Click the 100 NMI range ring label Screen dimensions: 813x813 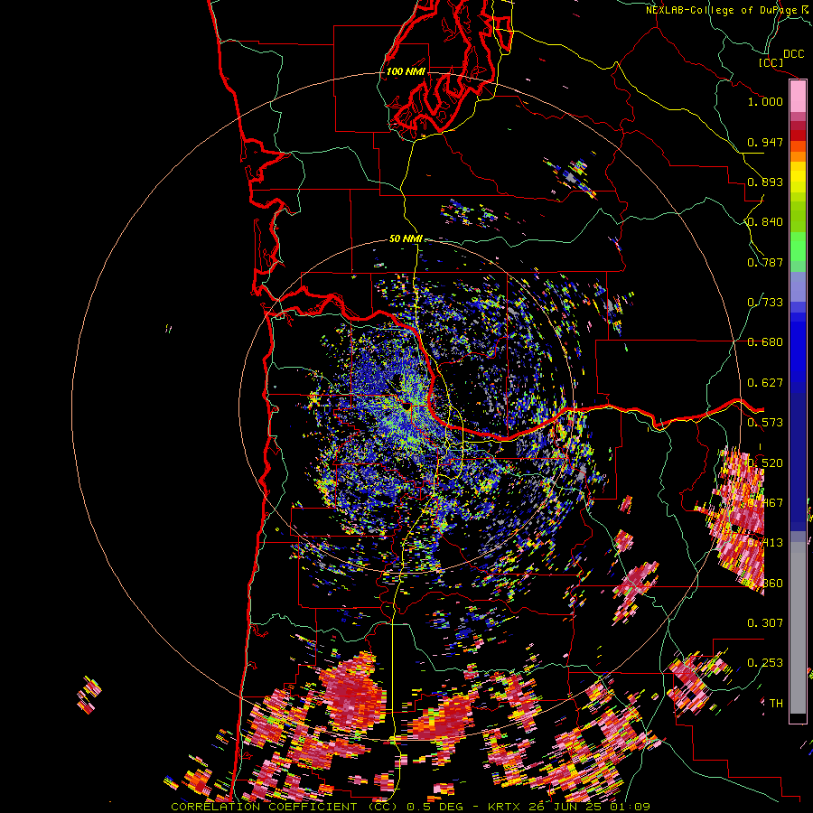(x=406, y=71)
